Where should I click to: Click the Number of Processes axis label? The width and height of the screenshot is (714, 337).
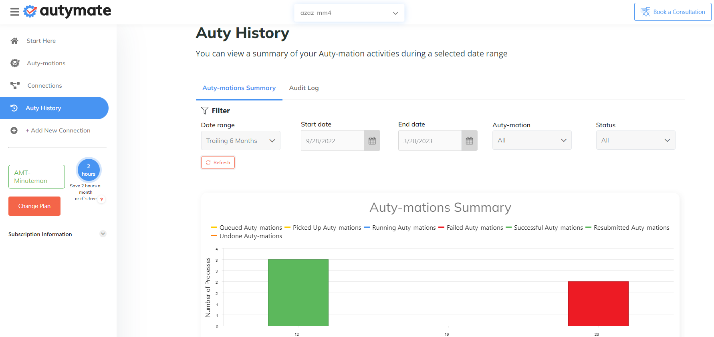pos(208,287)
